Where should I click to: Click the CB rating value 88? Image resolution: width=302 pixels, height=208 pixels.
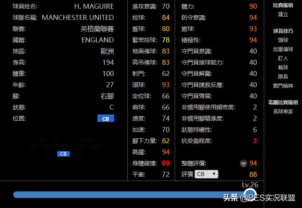253,174
